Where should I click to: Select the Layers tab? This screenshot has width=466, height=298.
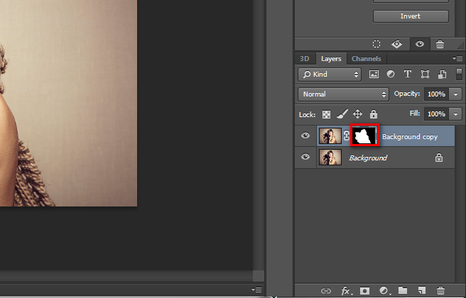coord(331,59)
